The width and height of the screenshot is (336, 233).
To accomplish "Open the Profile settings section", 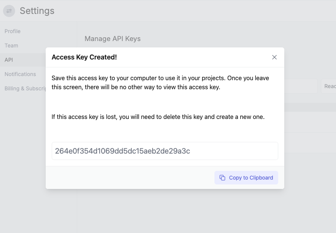I will point(12,31).
